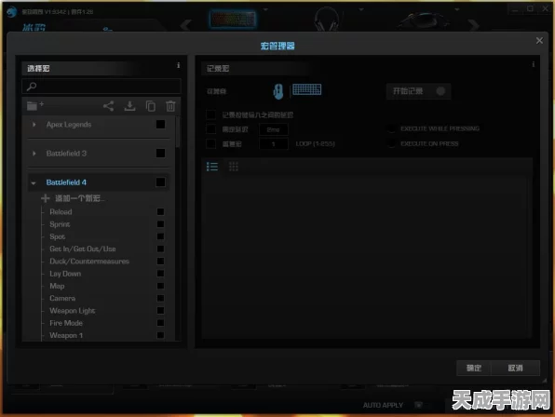Select the EXECUTE WHILE PRESSING option

point(391,128)
